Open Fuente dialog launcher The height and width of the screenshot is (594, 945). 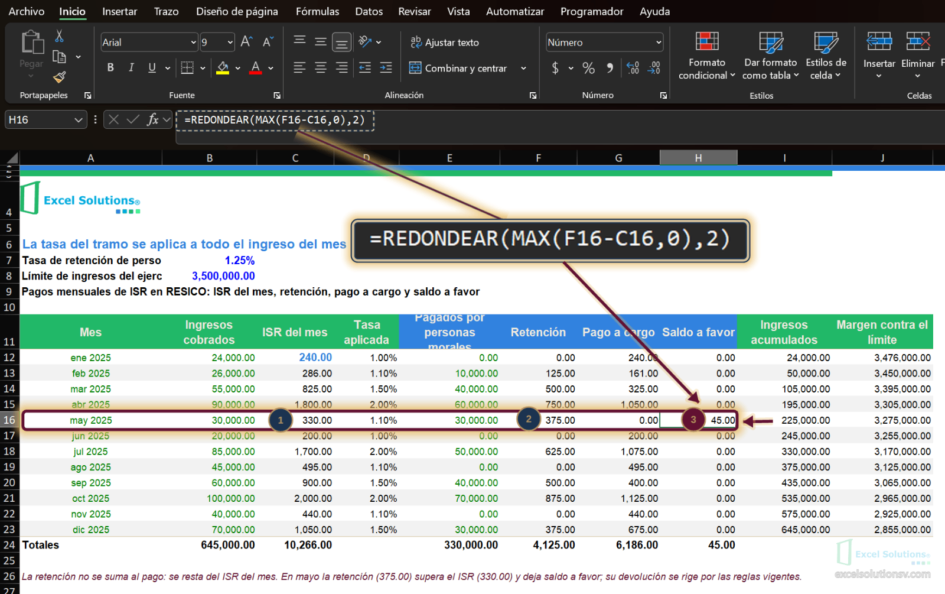(x=277, y=95)
